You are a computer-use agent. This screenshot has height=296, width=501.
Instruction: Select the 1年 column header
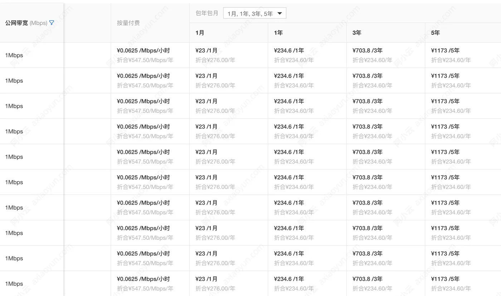tap(278, 33)
